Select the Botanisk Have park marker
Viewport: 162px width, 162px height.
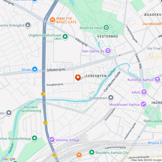(106, 28)
